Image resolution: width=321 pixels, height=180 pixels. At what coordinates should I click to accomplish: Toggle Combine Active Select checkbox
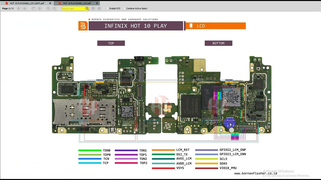click(x=124, y=8)
